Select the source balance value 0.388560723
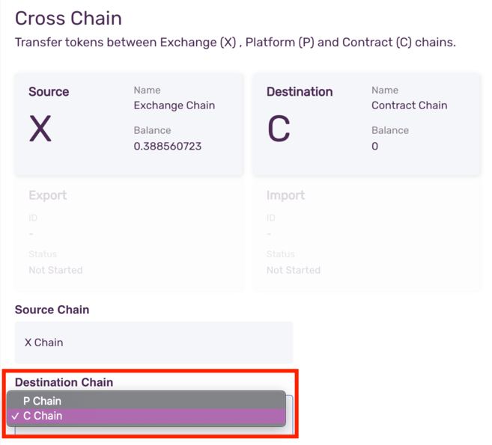This screenshot has width=492, height=445. coord(167,146)
